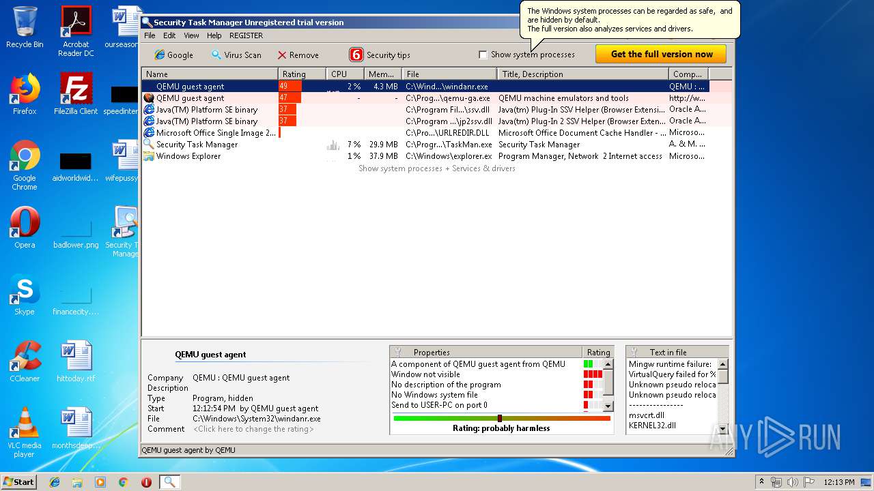The image size is (874, 491).
Task: Sort by Company column header
Action: 688,74
